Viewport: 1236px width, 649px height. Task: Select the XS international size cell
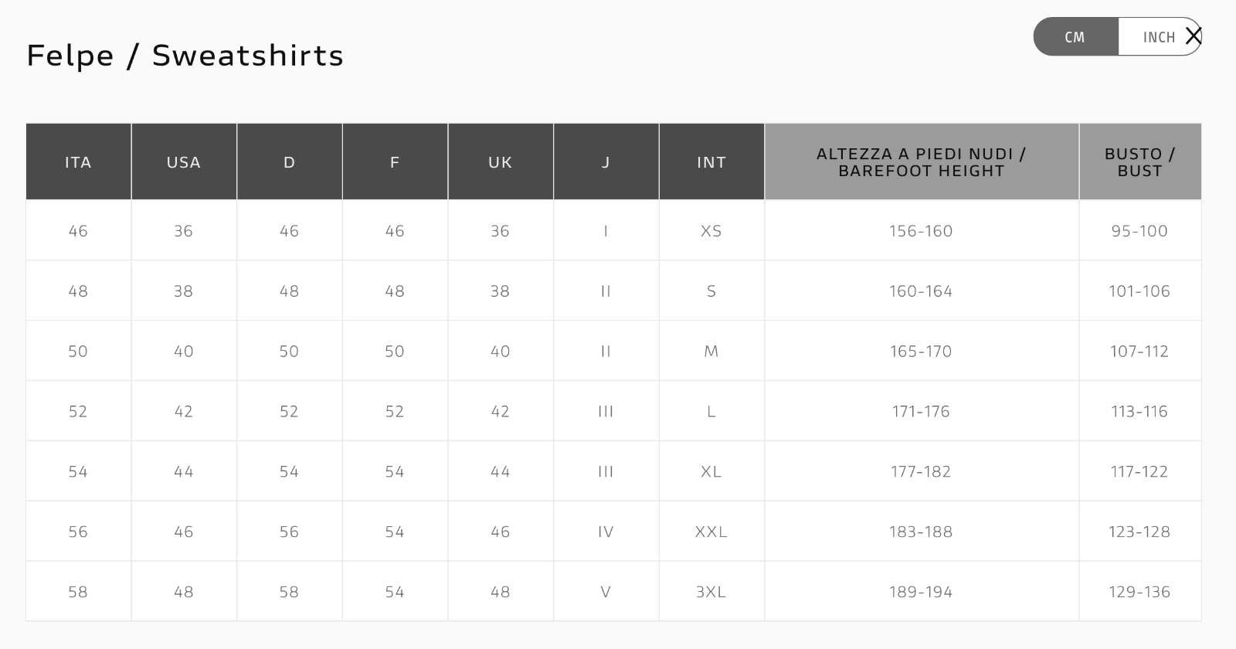pos(711,231)
